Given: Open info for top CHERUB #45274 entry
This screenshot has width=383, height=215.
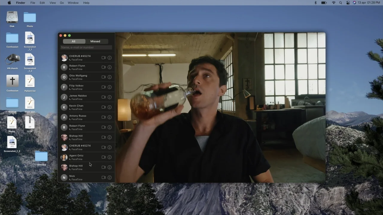Looking at the screenshot, I should point(110,58).
